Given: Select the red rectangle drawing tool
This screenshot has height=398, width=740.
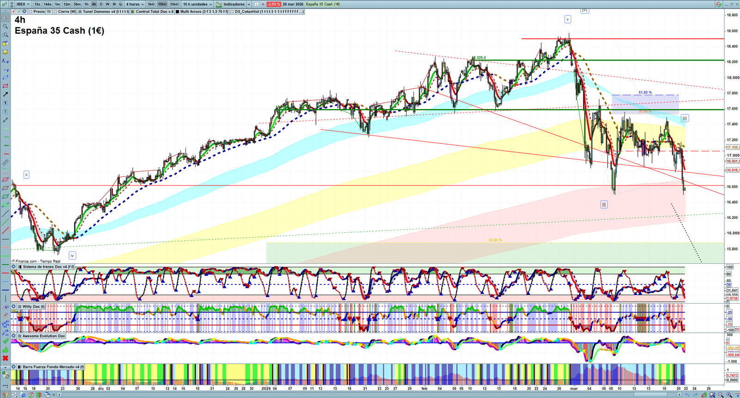Looking at the screenshot, I should (6, 86).
